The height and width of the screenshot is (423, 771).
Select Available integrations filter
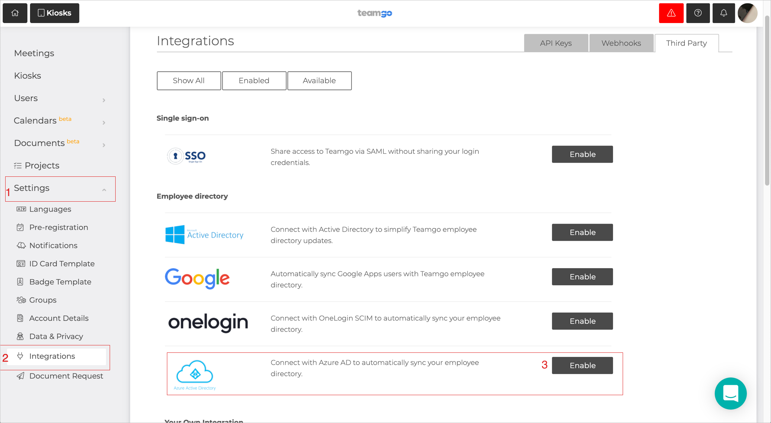(319, 81)
